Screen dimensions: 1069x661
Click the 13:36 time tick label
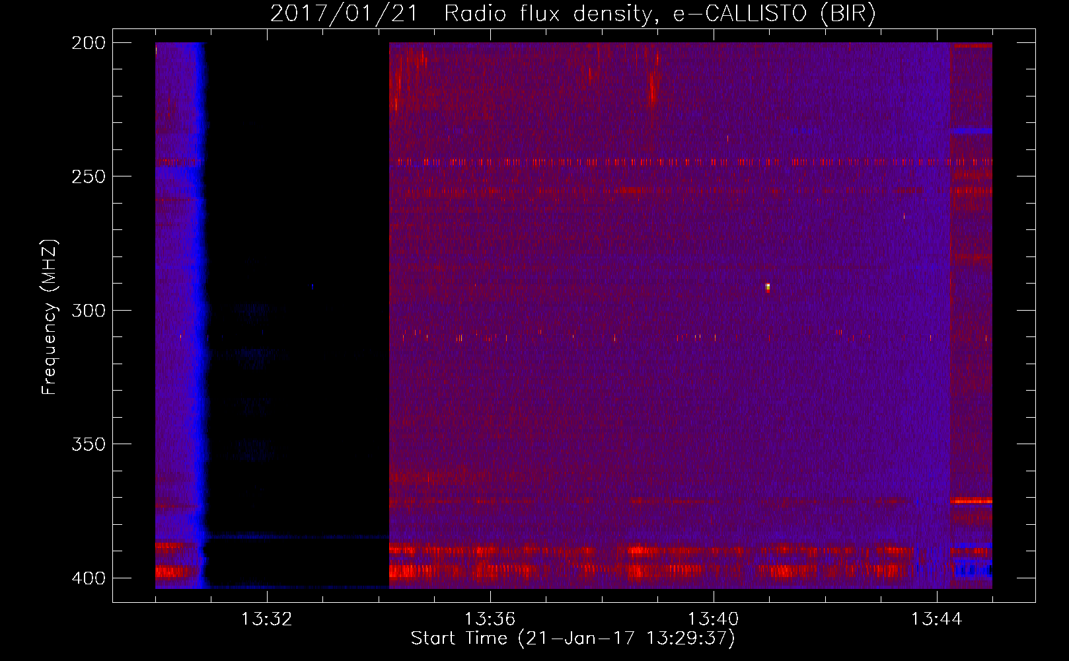tap(490, 619)
